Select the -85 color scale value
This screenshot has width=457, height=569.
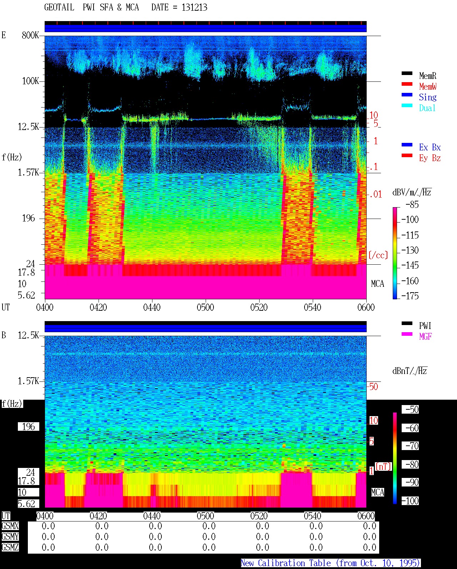point(412,205)
